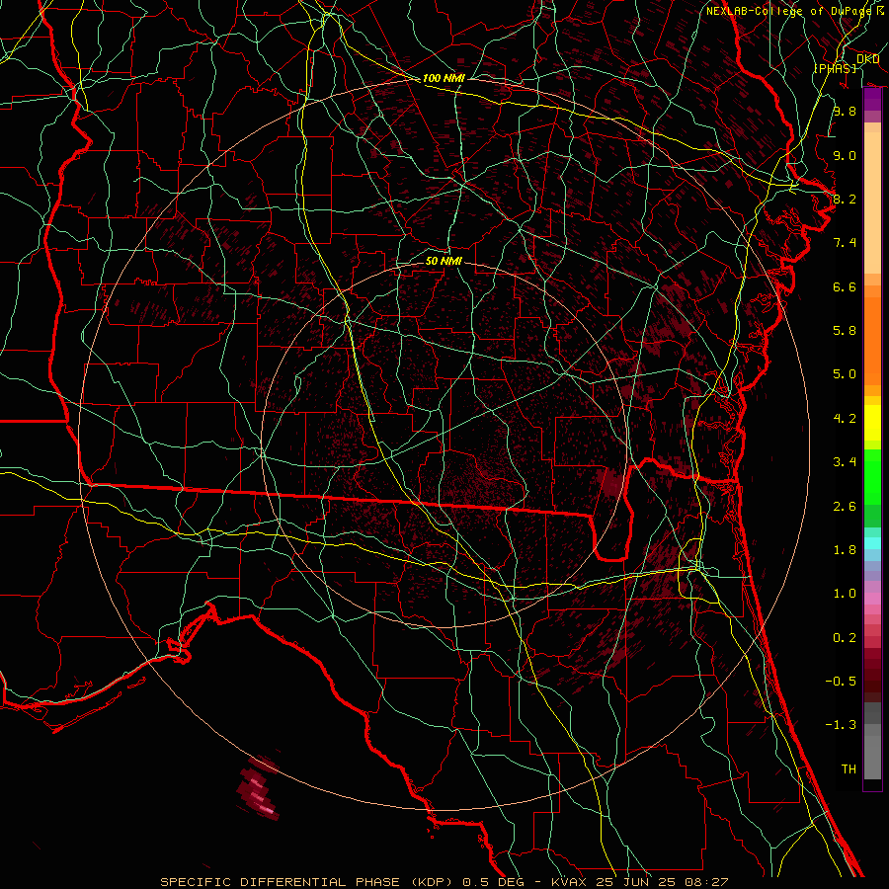Click the 3.4 legend value
Image resolution: width=889 pixels, height=889 pixels.
(845, 462)
